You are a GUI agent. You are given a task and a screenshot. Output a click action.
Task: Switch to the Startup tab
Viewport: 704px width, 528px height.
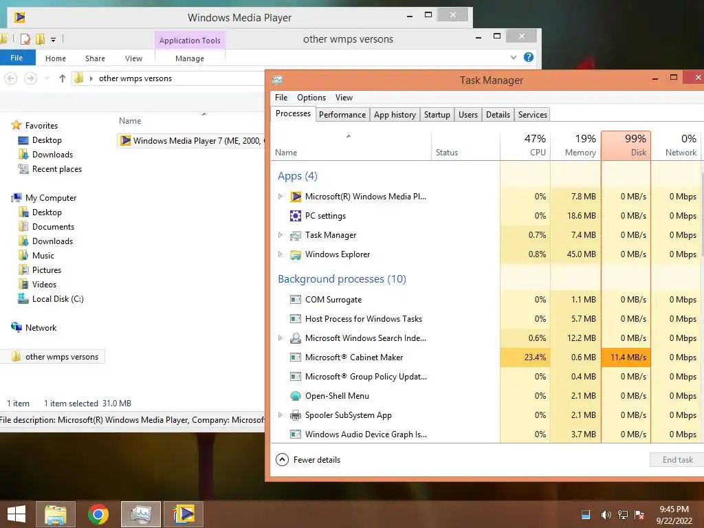(437, 115)
